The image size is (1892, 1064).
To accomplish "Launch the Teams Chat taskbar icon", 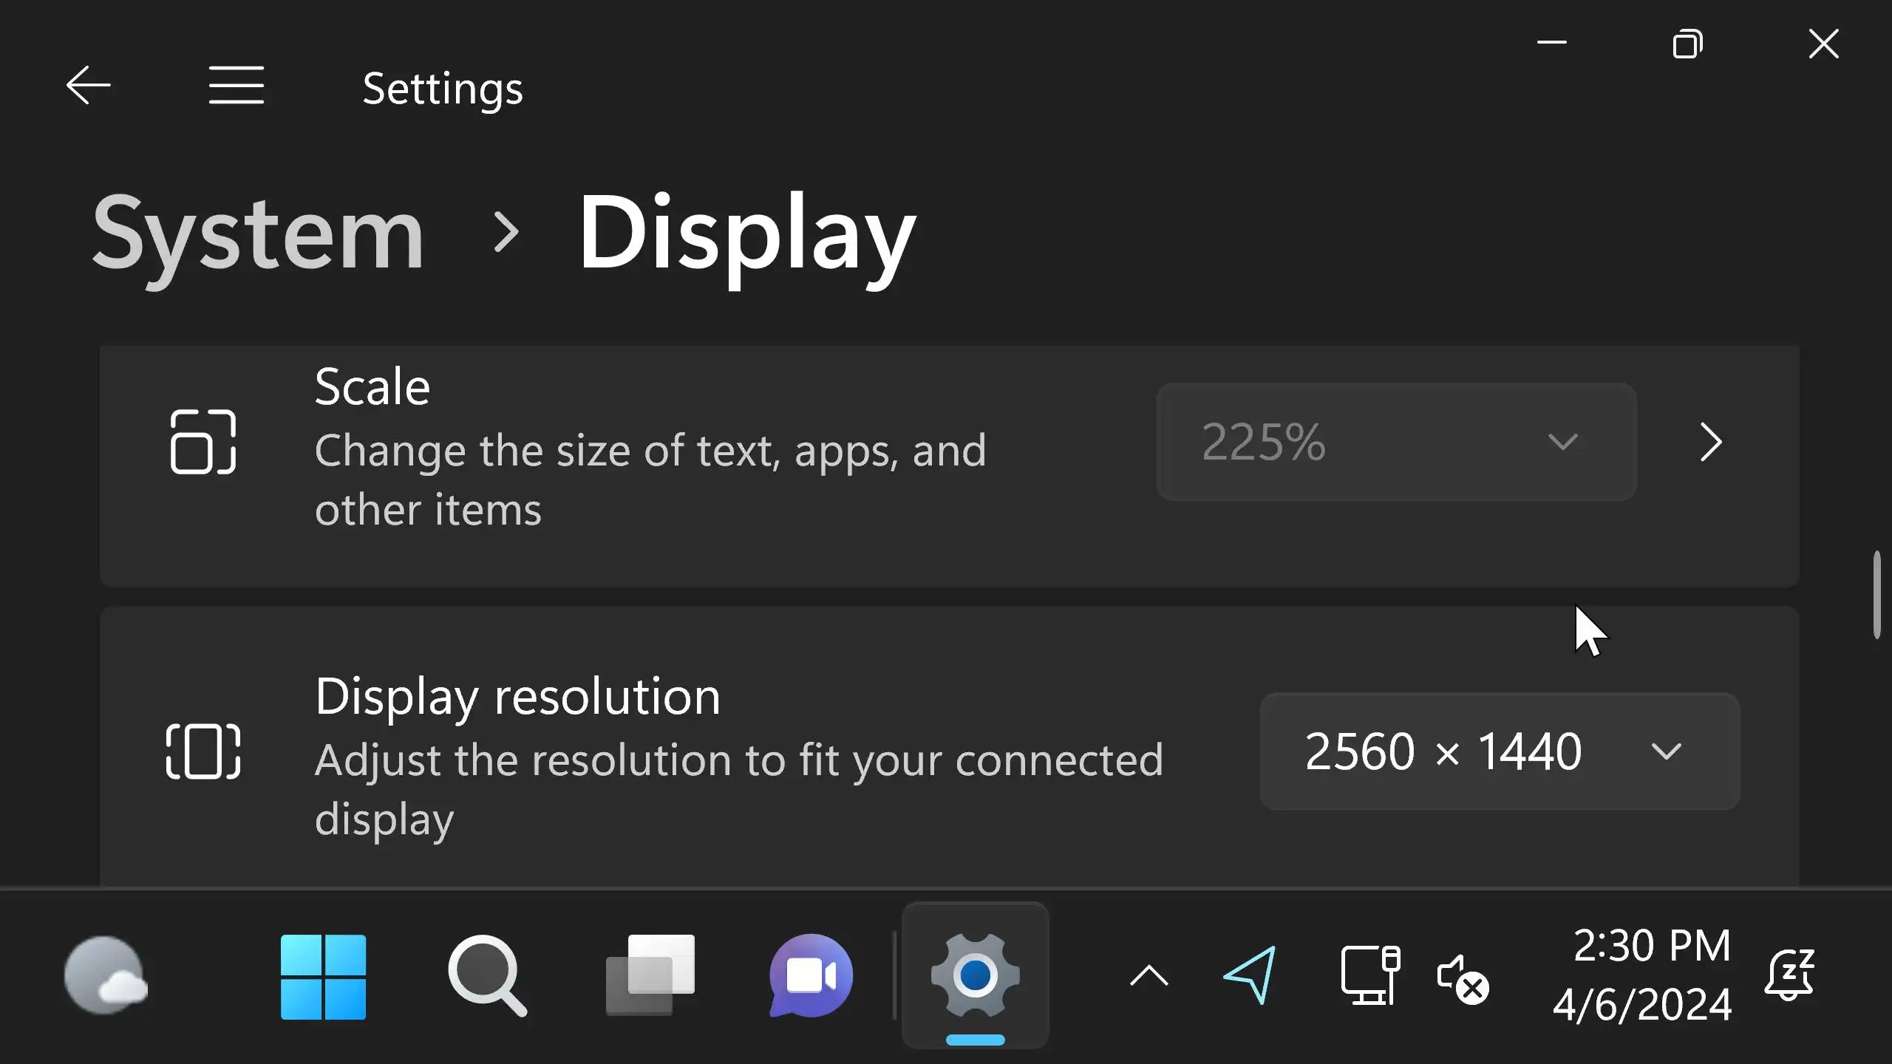I will coord(811,977).
